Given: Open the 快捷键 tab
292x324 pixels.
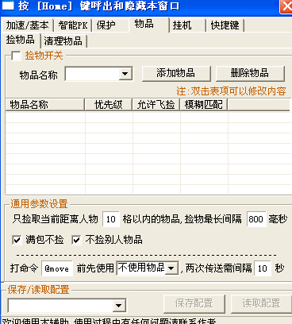Looking at the screenshot, I should coord(225,25).
